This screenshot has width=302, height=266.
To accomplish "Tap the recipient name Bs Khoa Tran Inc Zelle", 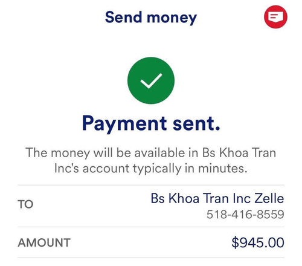I will point(217,198).
